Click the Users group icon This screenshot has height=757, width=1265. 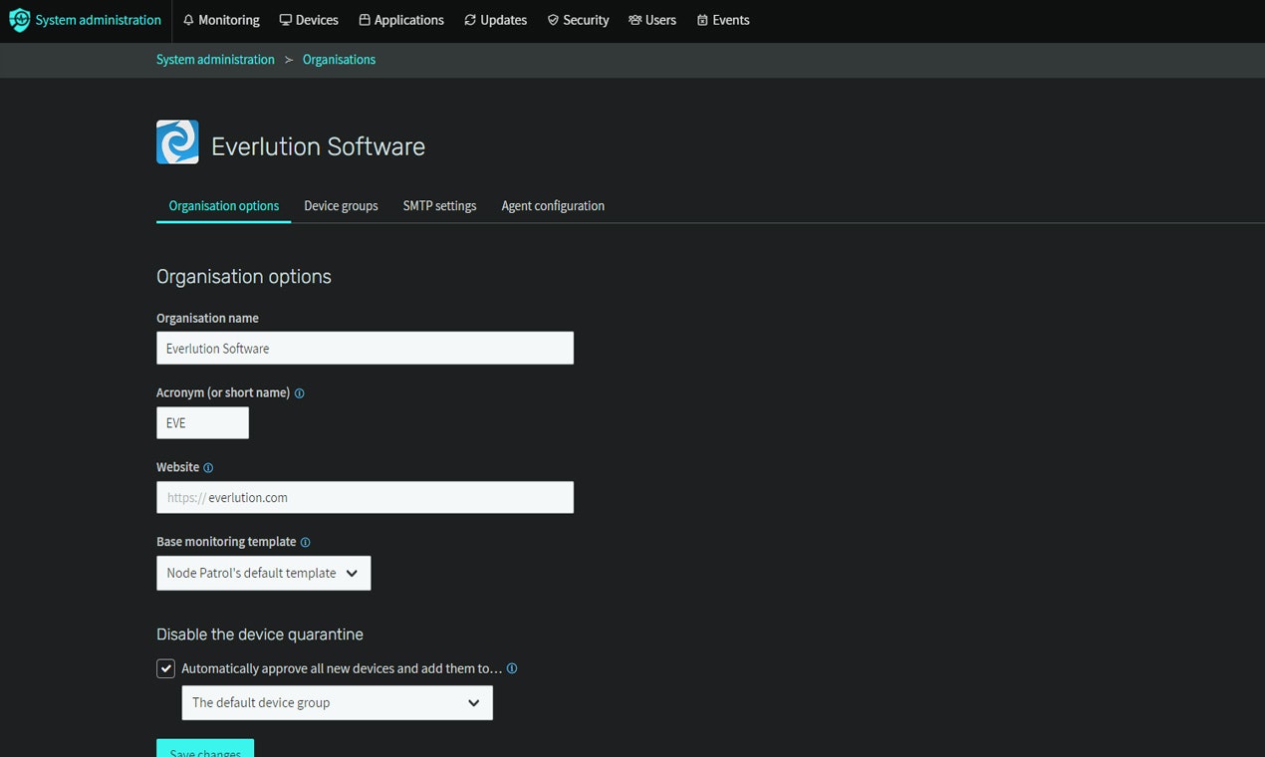pyautogui.click(x=634, y=20)
